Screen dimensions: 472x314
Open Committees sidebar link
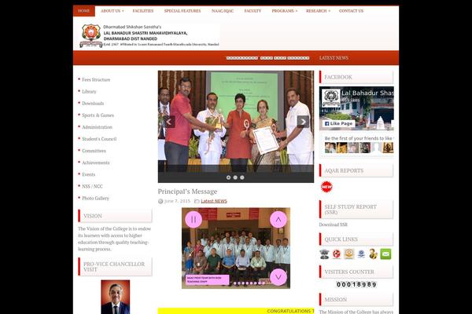point(94,151)
